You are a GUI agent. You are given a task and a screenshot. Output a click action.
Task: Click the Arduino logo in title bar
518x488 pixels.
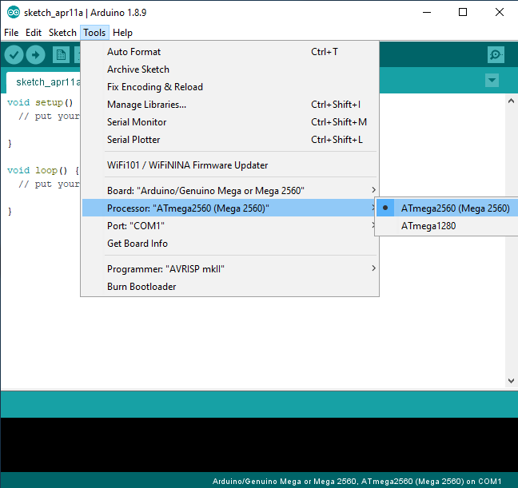[13, 12]
